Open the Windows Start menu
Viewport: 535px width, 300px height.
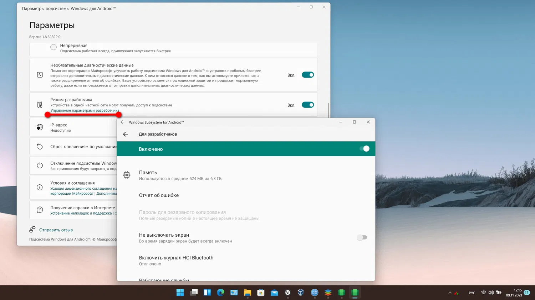click(x=180, y=293)
